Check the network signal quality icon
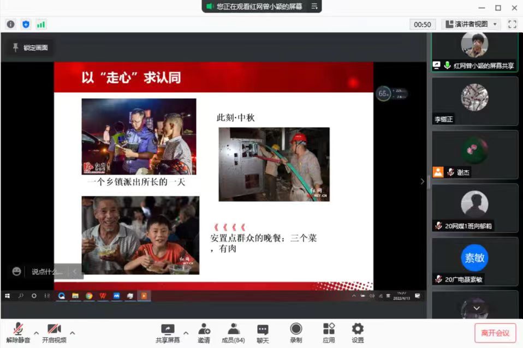The image size is (523, 348). click(x=40, y=24)
